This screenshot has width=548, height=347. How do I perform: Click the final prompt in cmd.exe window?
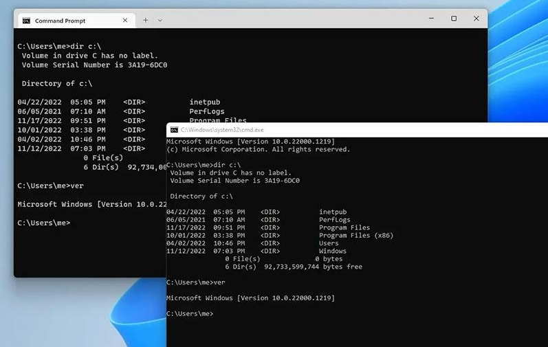coord(190,313)
